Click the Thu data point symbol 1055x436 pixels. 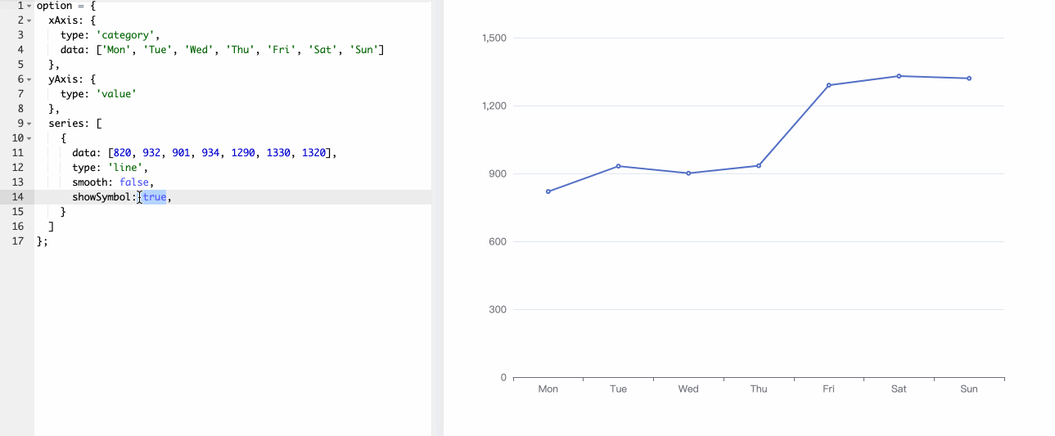pyautogui.click(x=759, y=166)
